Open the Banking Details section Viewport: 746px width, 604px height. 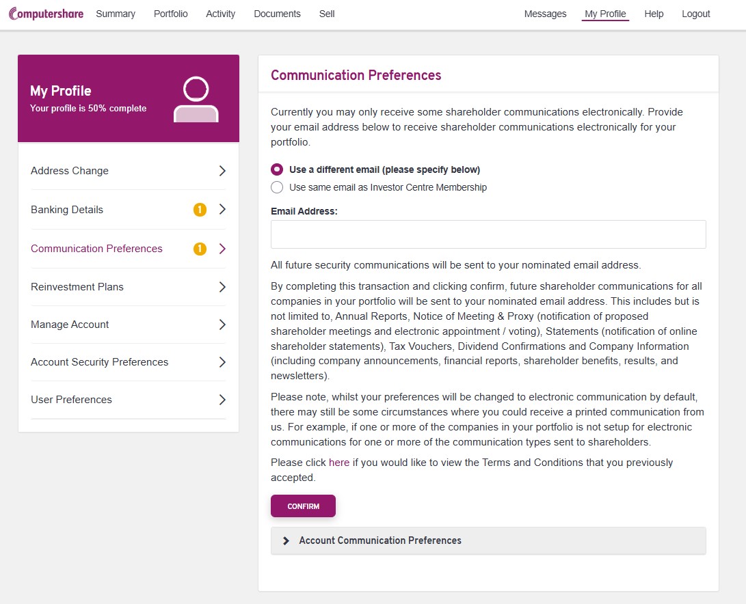tap(67, 210)
